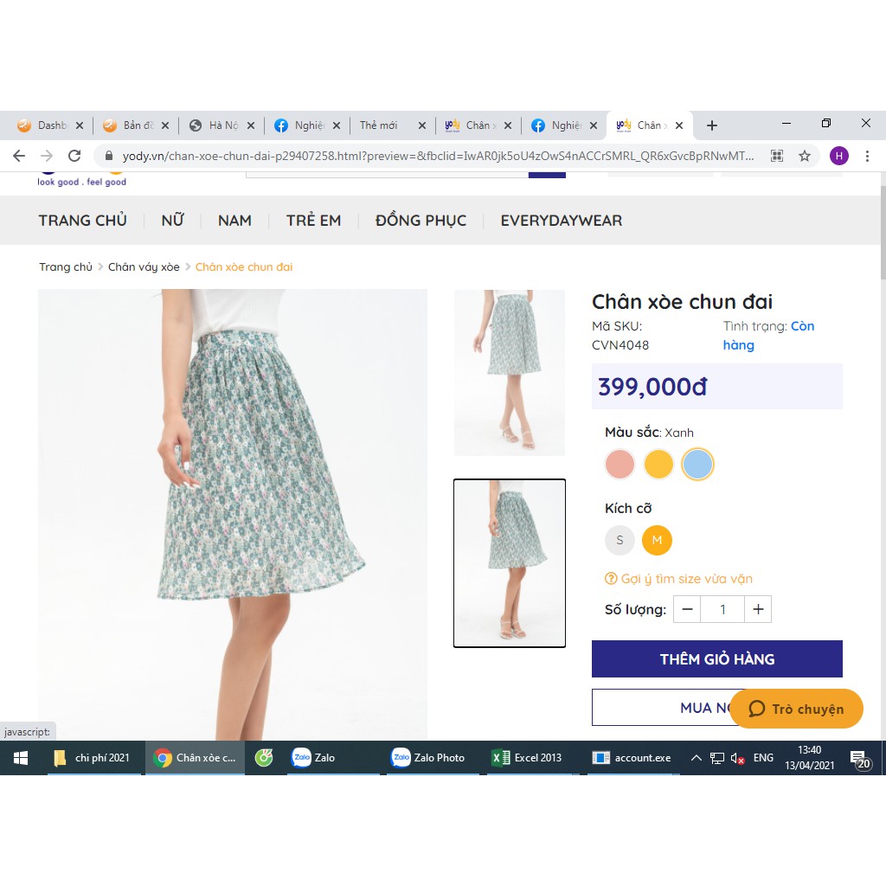Choose the pink color swatch
Screen dimensions: 886x886
620,465
